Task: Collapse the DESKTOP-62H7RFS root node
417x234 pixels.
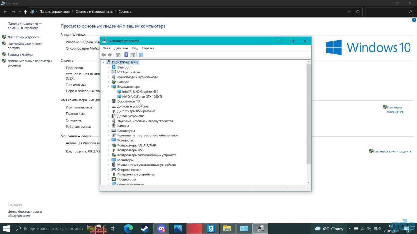Action: pos(104,62)
